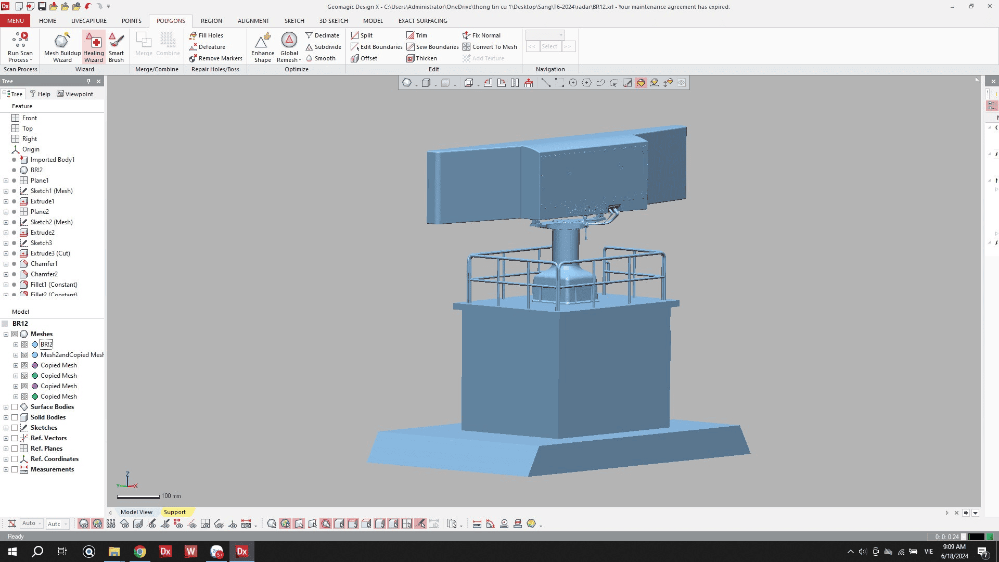This screenshot has width=999, height=562.
Task: Open Zalo from the taskbar
Action: 216,551
